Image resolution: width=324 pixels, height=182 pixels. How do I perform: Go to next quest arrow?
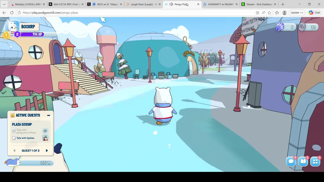click(47, 151)
